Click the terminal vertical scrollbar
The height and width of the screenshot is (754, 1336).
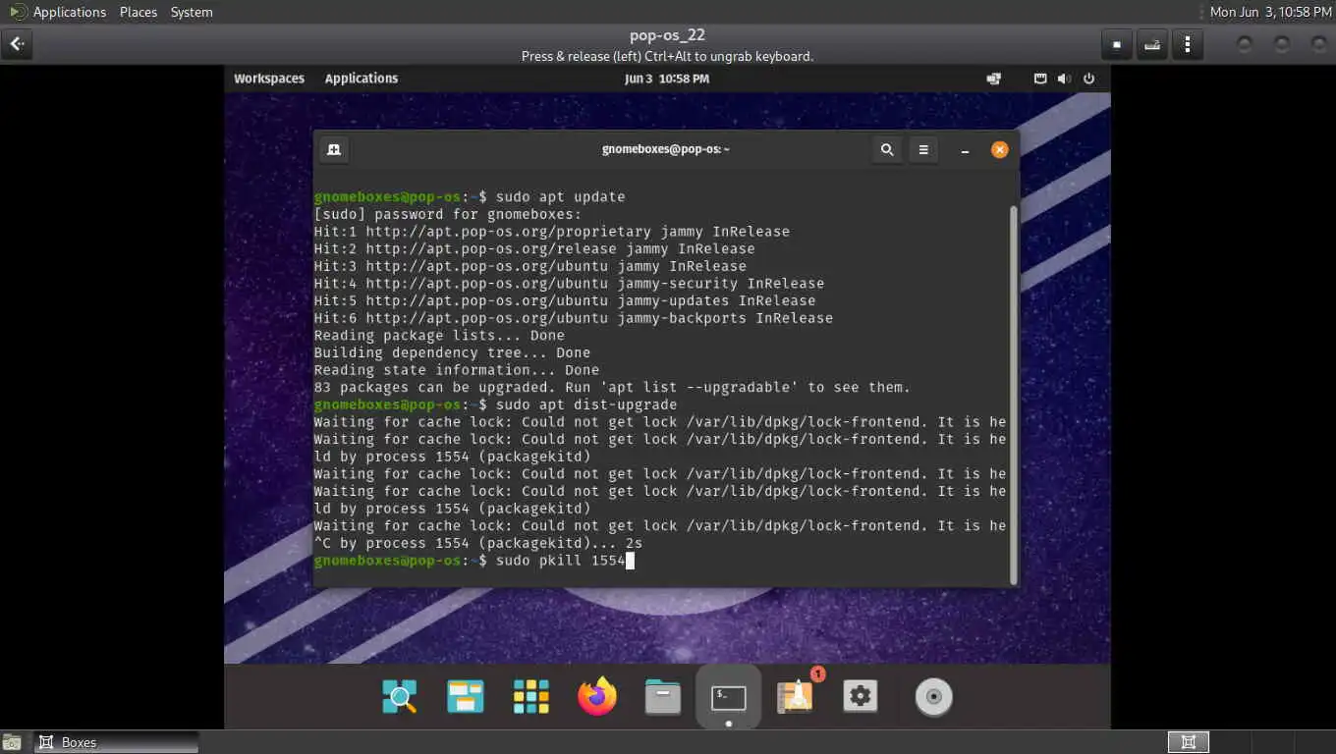[x=1013, y=394]
